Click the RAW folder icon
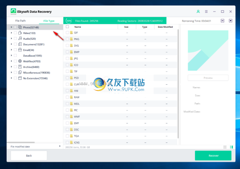Image resolution: width=240 pixels, height=169 pixels. [x=71, y=97]
